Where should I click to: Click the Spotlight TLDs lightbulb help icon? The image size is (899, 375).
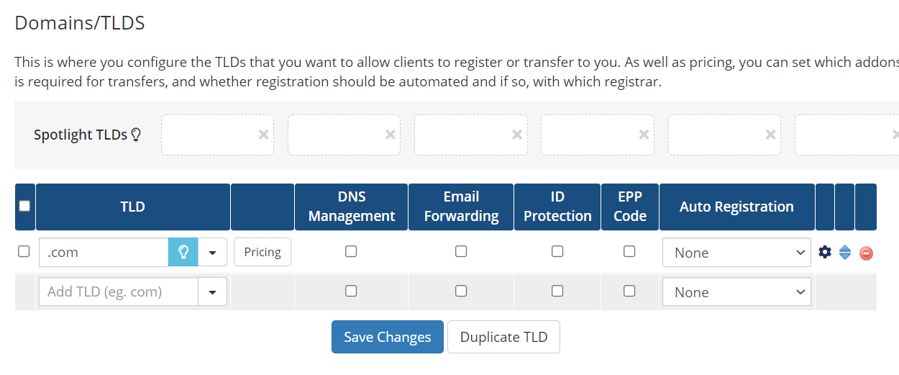(136, 135)
